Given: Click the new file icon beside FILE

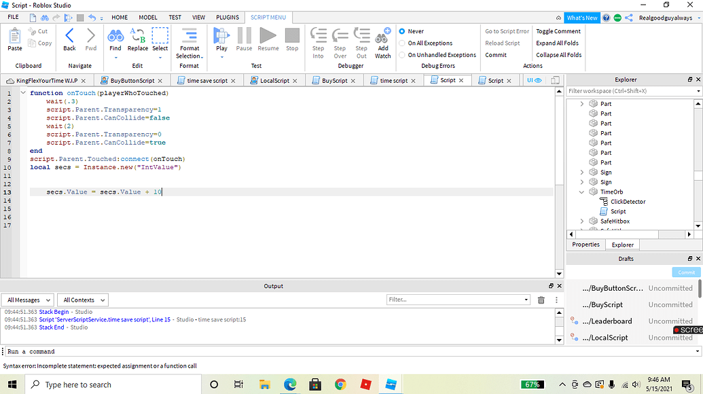Looking at the screenshot, I should tap(33, 18).
